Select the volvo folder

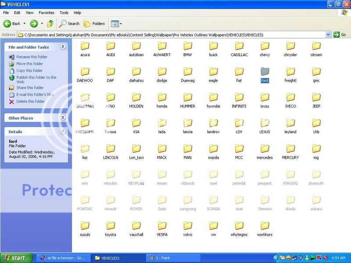tap(188, 229)
